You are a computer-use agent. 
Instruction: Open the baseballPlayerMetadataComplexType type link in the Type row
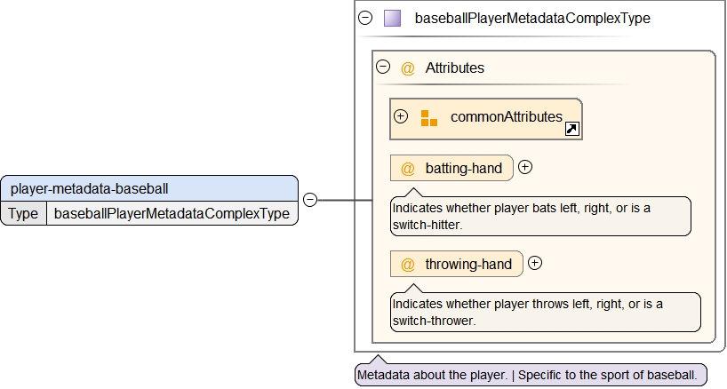172,213
